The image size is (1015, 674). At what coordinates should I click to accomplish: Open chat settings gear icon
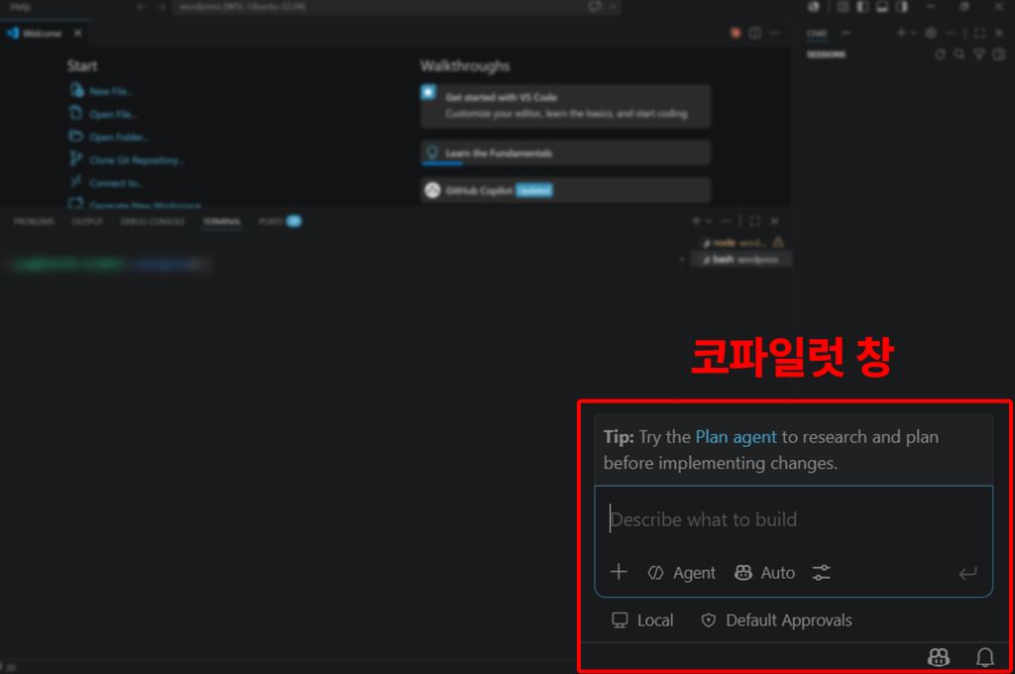click(x=931, y=33)
